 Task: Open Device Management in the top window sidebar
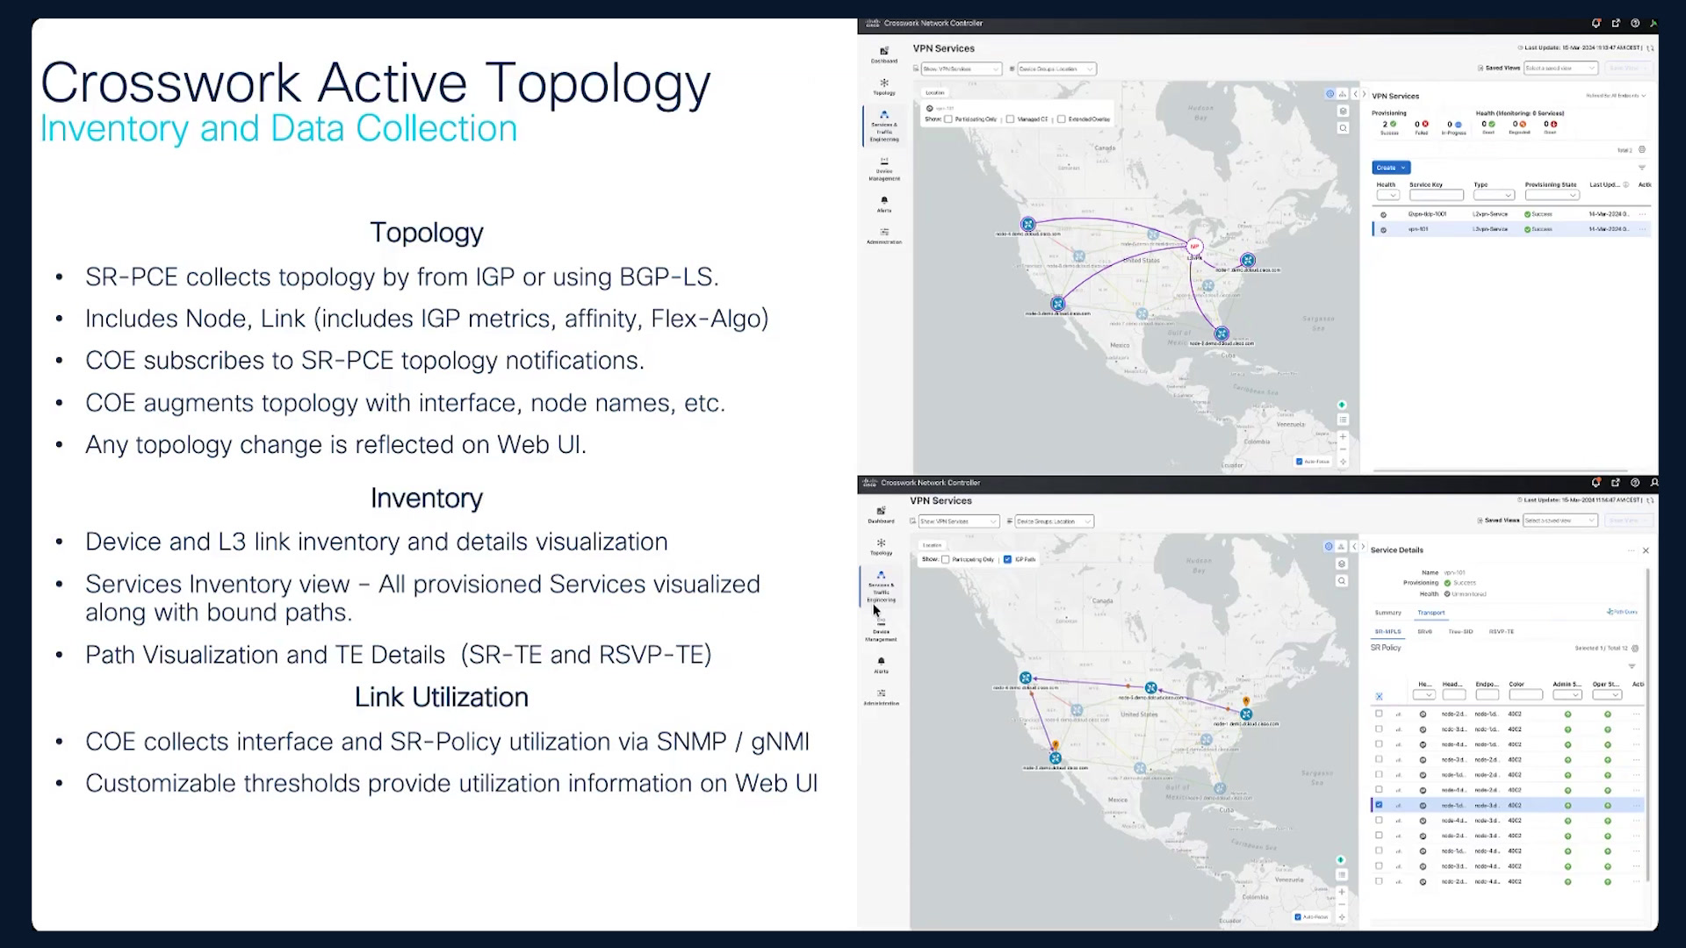click(x=884, y=169)
